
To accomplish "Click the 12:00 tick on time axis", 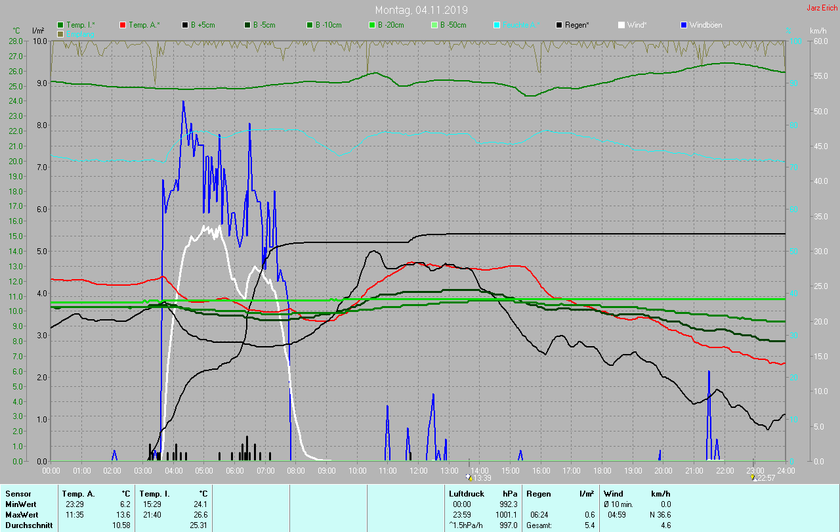I will [x=419, y=470].
